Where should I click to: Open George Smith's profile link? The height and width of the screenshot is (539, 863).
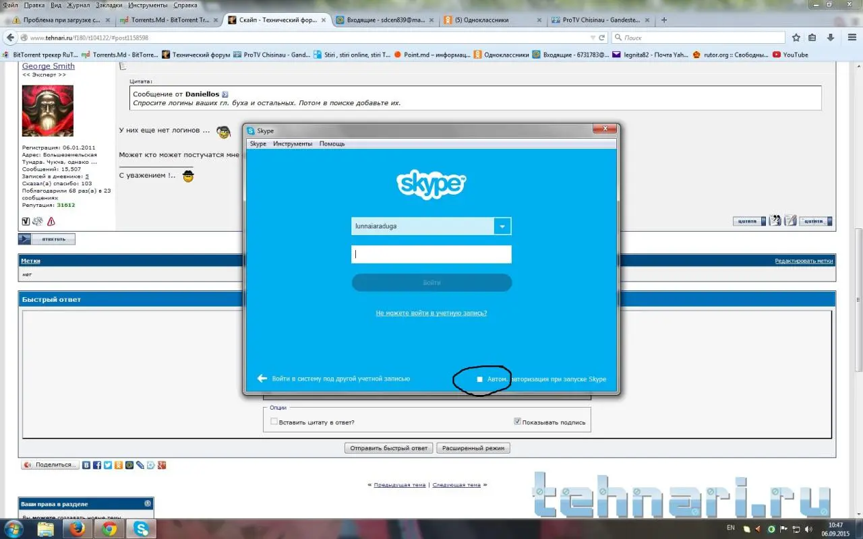click(49, 66)
